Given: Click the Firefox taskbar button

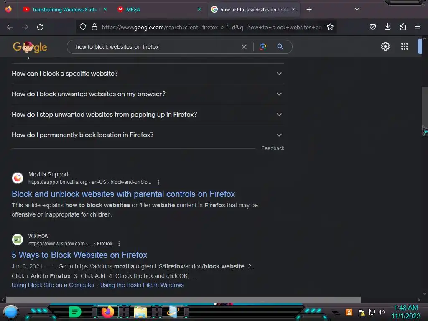Looking at the screenshot, I should point(107,312).
